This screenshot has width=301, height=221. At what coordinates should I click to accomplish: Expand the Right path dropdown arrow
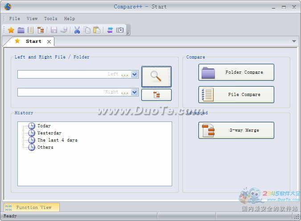pyautogui.click(x=135, y=92)
